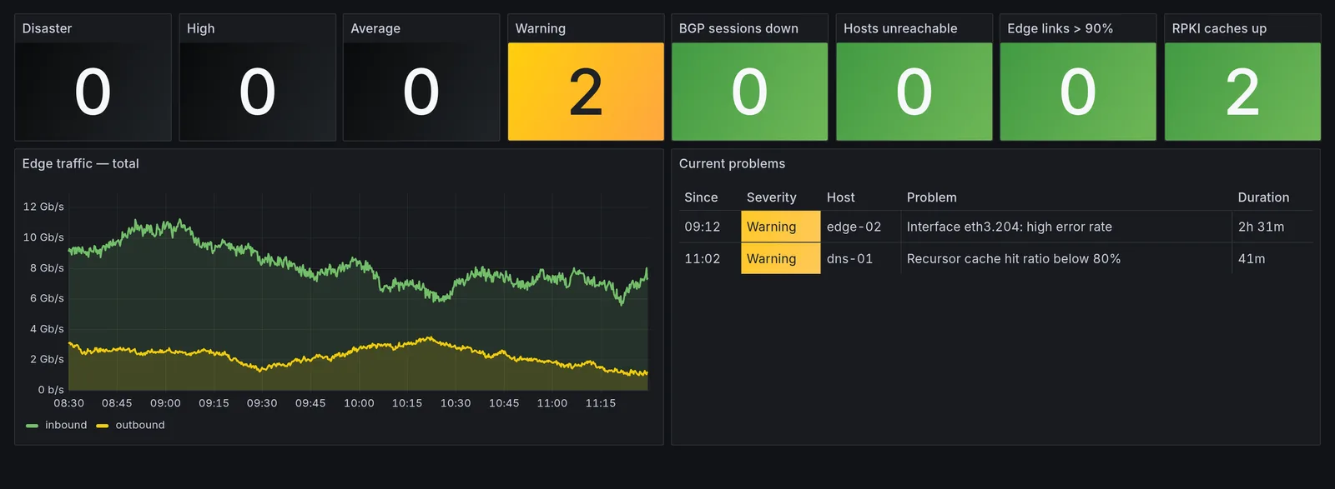Viewport: 1335px width, 489px height.
Task: Open the BGP sessions down panel title
Action: [x=738, y=28]
